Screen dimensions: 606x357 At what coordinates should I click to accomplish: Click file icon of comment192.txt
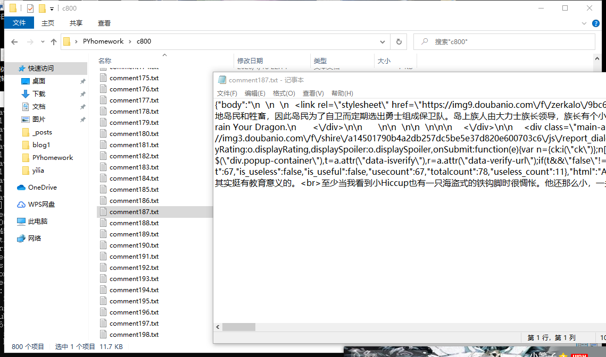103,267
